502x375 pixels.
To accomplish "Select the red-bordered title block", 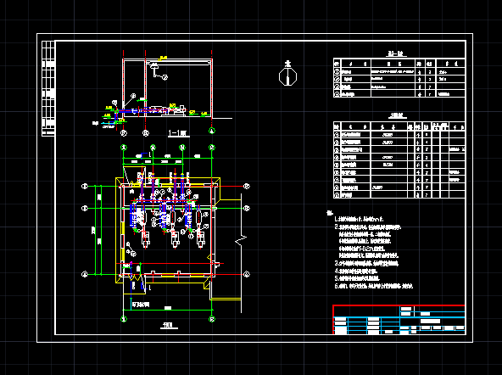I will pos(399,320).
